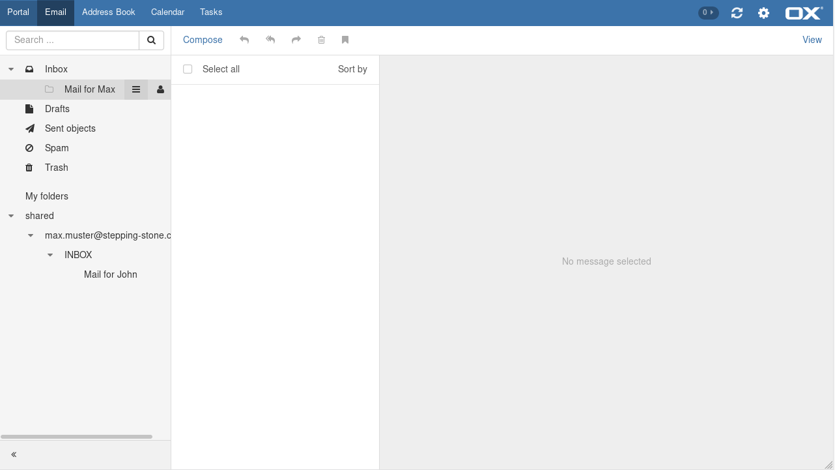
Task: Open settings via the gear icon
Action: tap(763, 13)
